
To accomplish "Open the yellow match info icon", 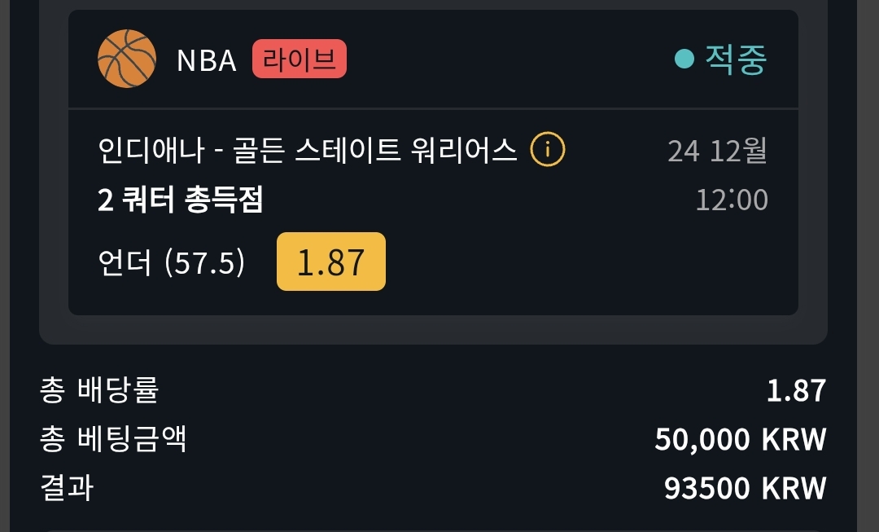I will pyautogui.click(x=548, y=149).
